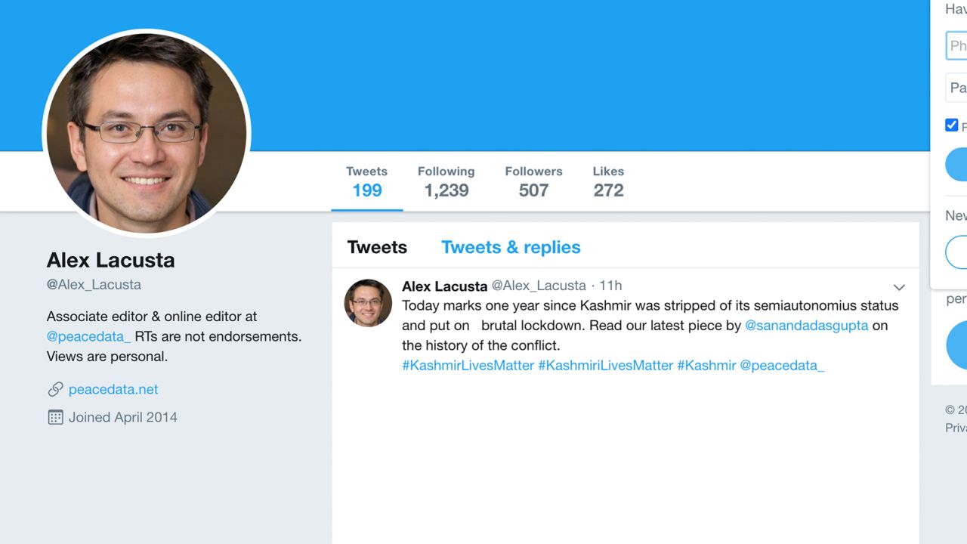Click the link icon beside peacedata.net
967x544 pixels.
coord(55,390)
